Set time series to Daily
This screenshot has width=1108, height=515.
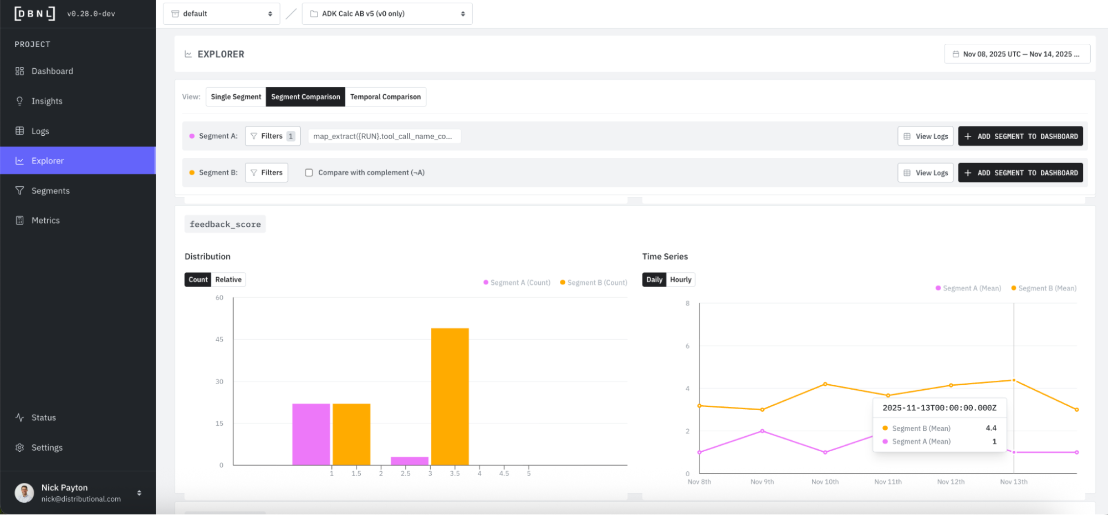[x=654, y=279]
